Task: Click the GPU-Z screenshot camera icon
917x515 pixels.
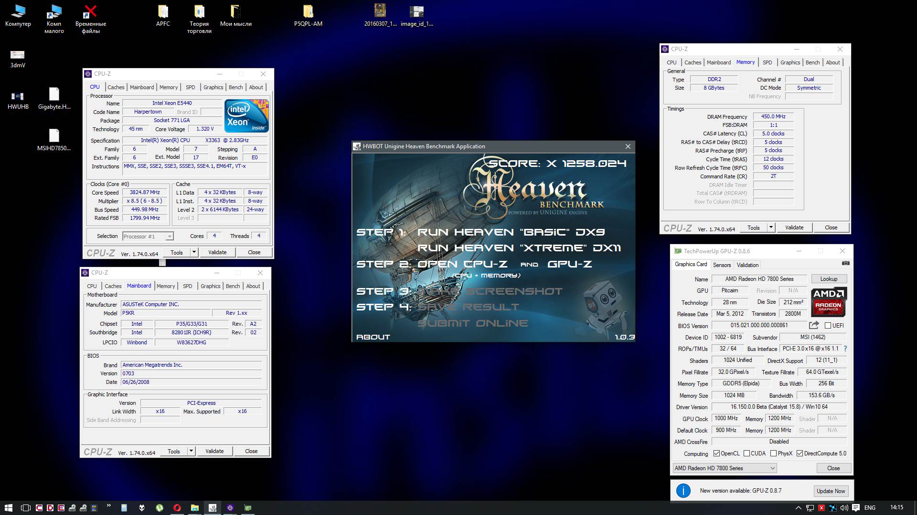Action: (x=845, y=263)
